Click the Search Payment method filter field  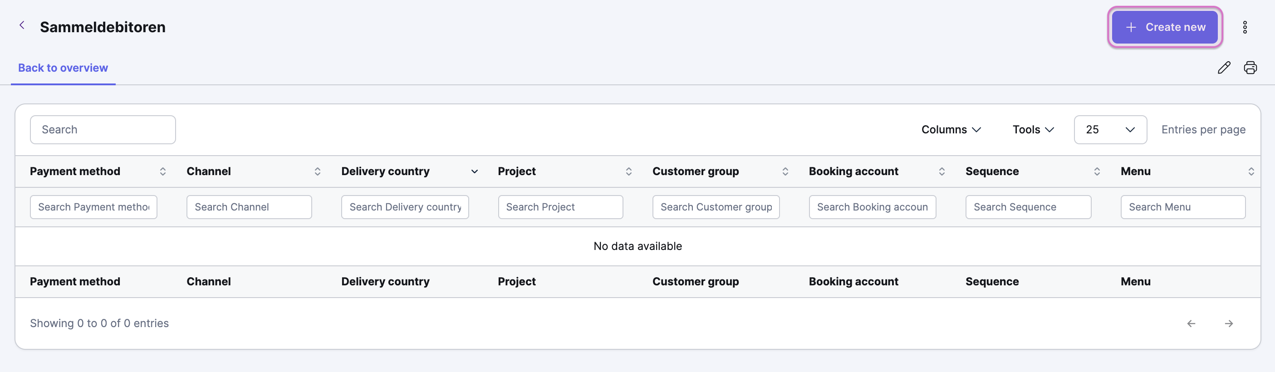point(93,207)
